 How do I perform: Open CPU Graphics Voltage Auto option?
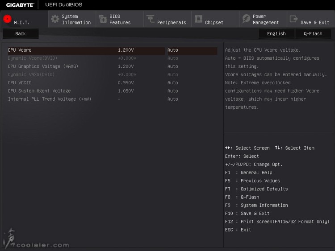point(172,66)
